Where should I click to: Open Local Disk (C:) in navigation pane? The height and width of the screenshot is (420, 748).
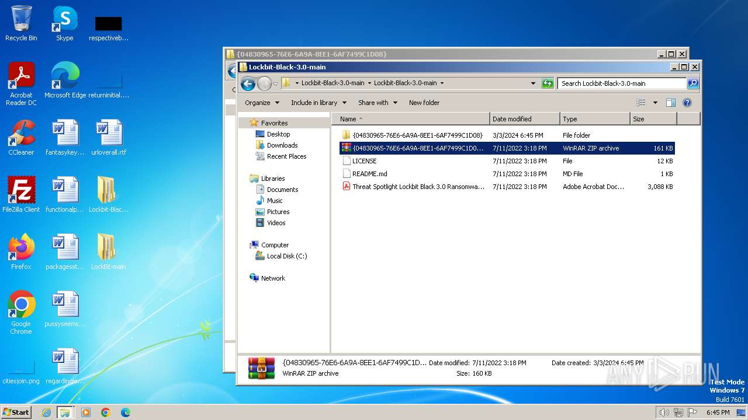click(x=286, y=256)
